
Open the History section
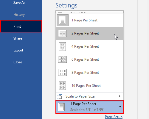pos(19,15)
